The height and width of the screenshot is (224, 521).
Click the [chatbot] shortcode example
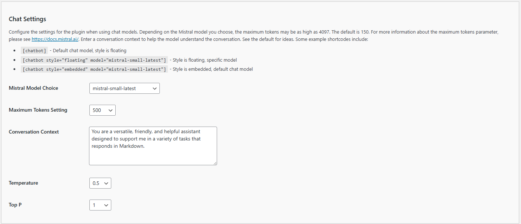(x=34, y=51)
